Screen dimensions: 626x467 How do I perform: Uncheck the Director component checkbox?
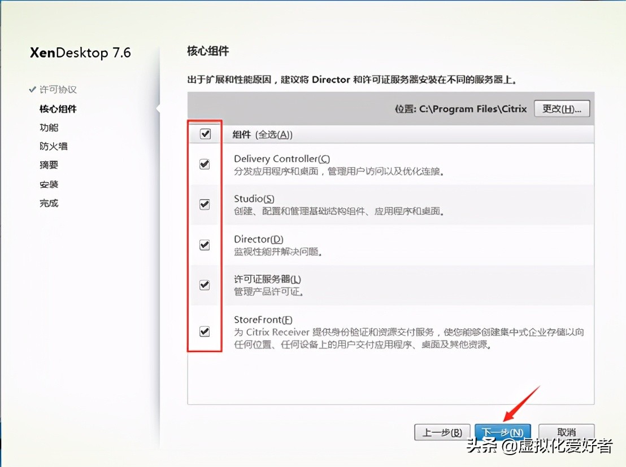[205, 245]
